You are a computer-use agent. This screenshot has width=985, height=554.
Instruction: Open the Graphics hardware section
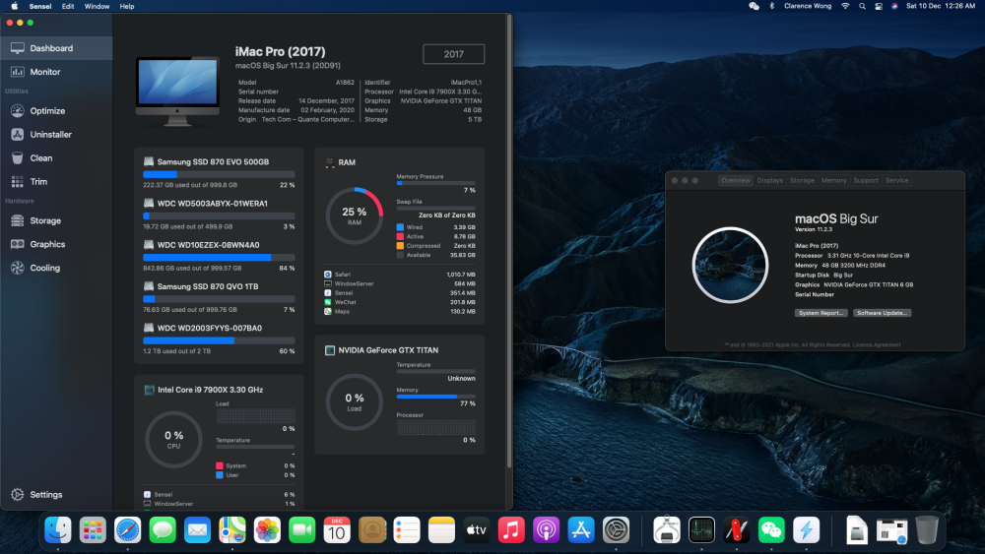[x=56, y=244]
